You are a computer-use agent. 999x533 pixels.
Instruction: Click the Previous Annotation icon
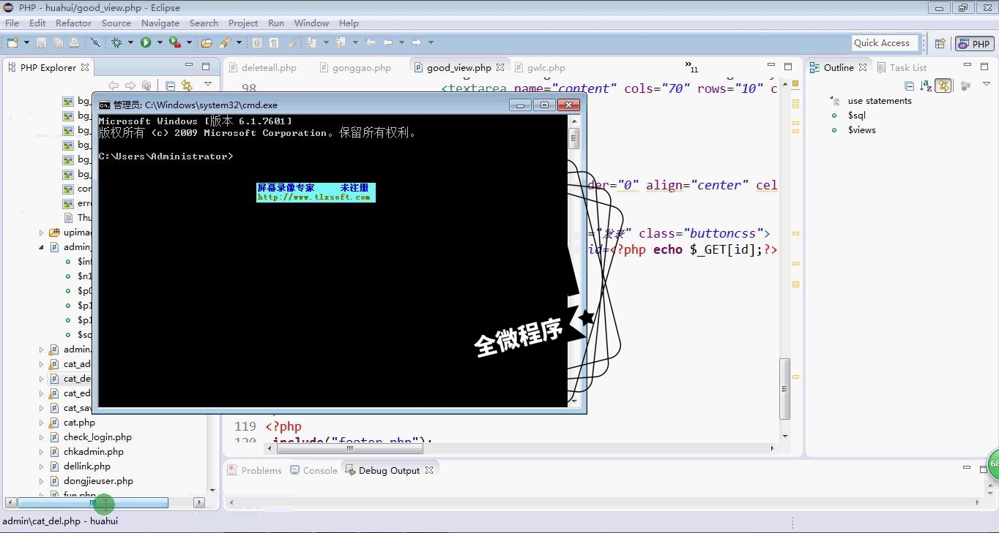tap(341, 43)
